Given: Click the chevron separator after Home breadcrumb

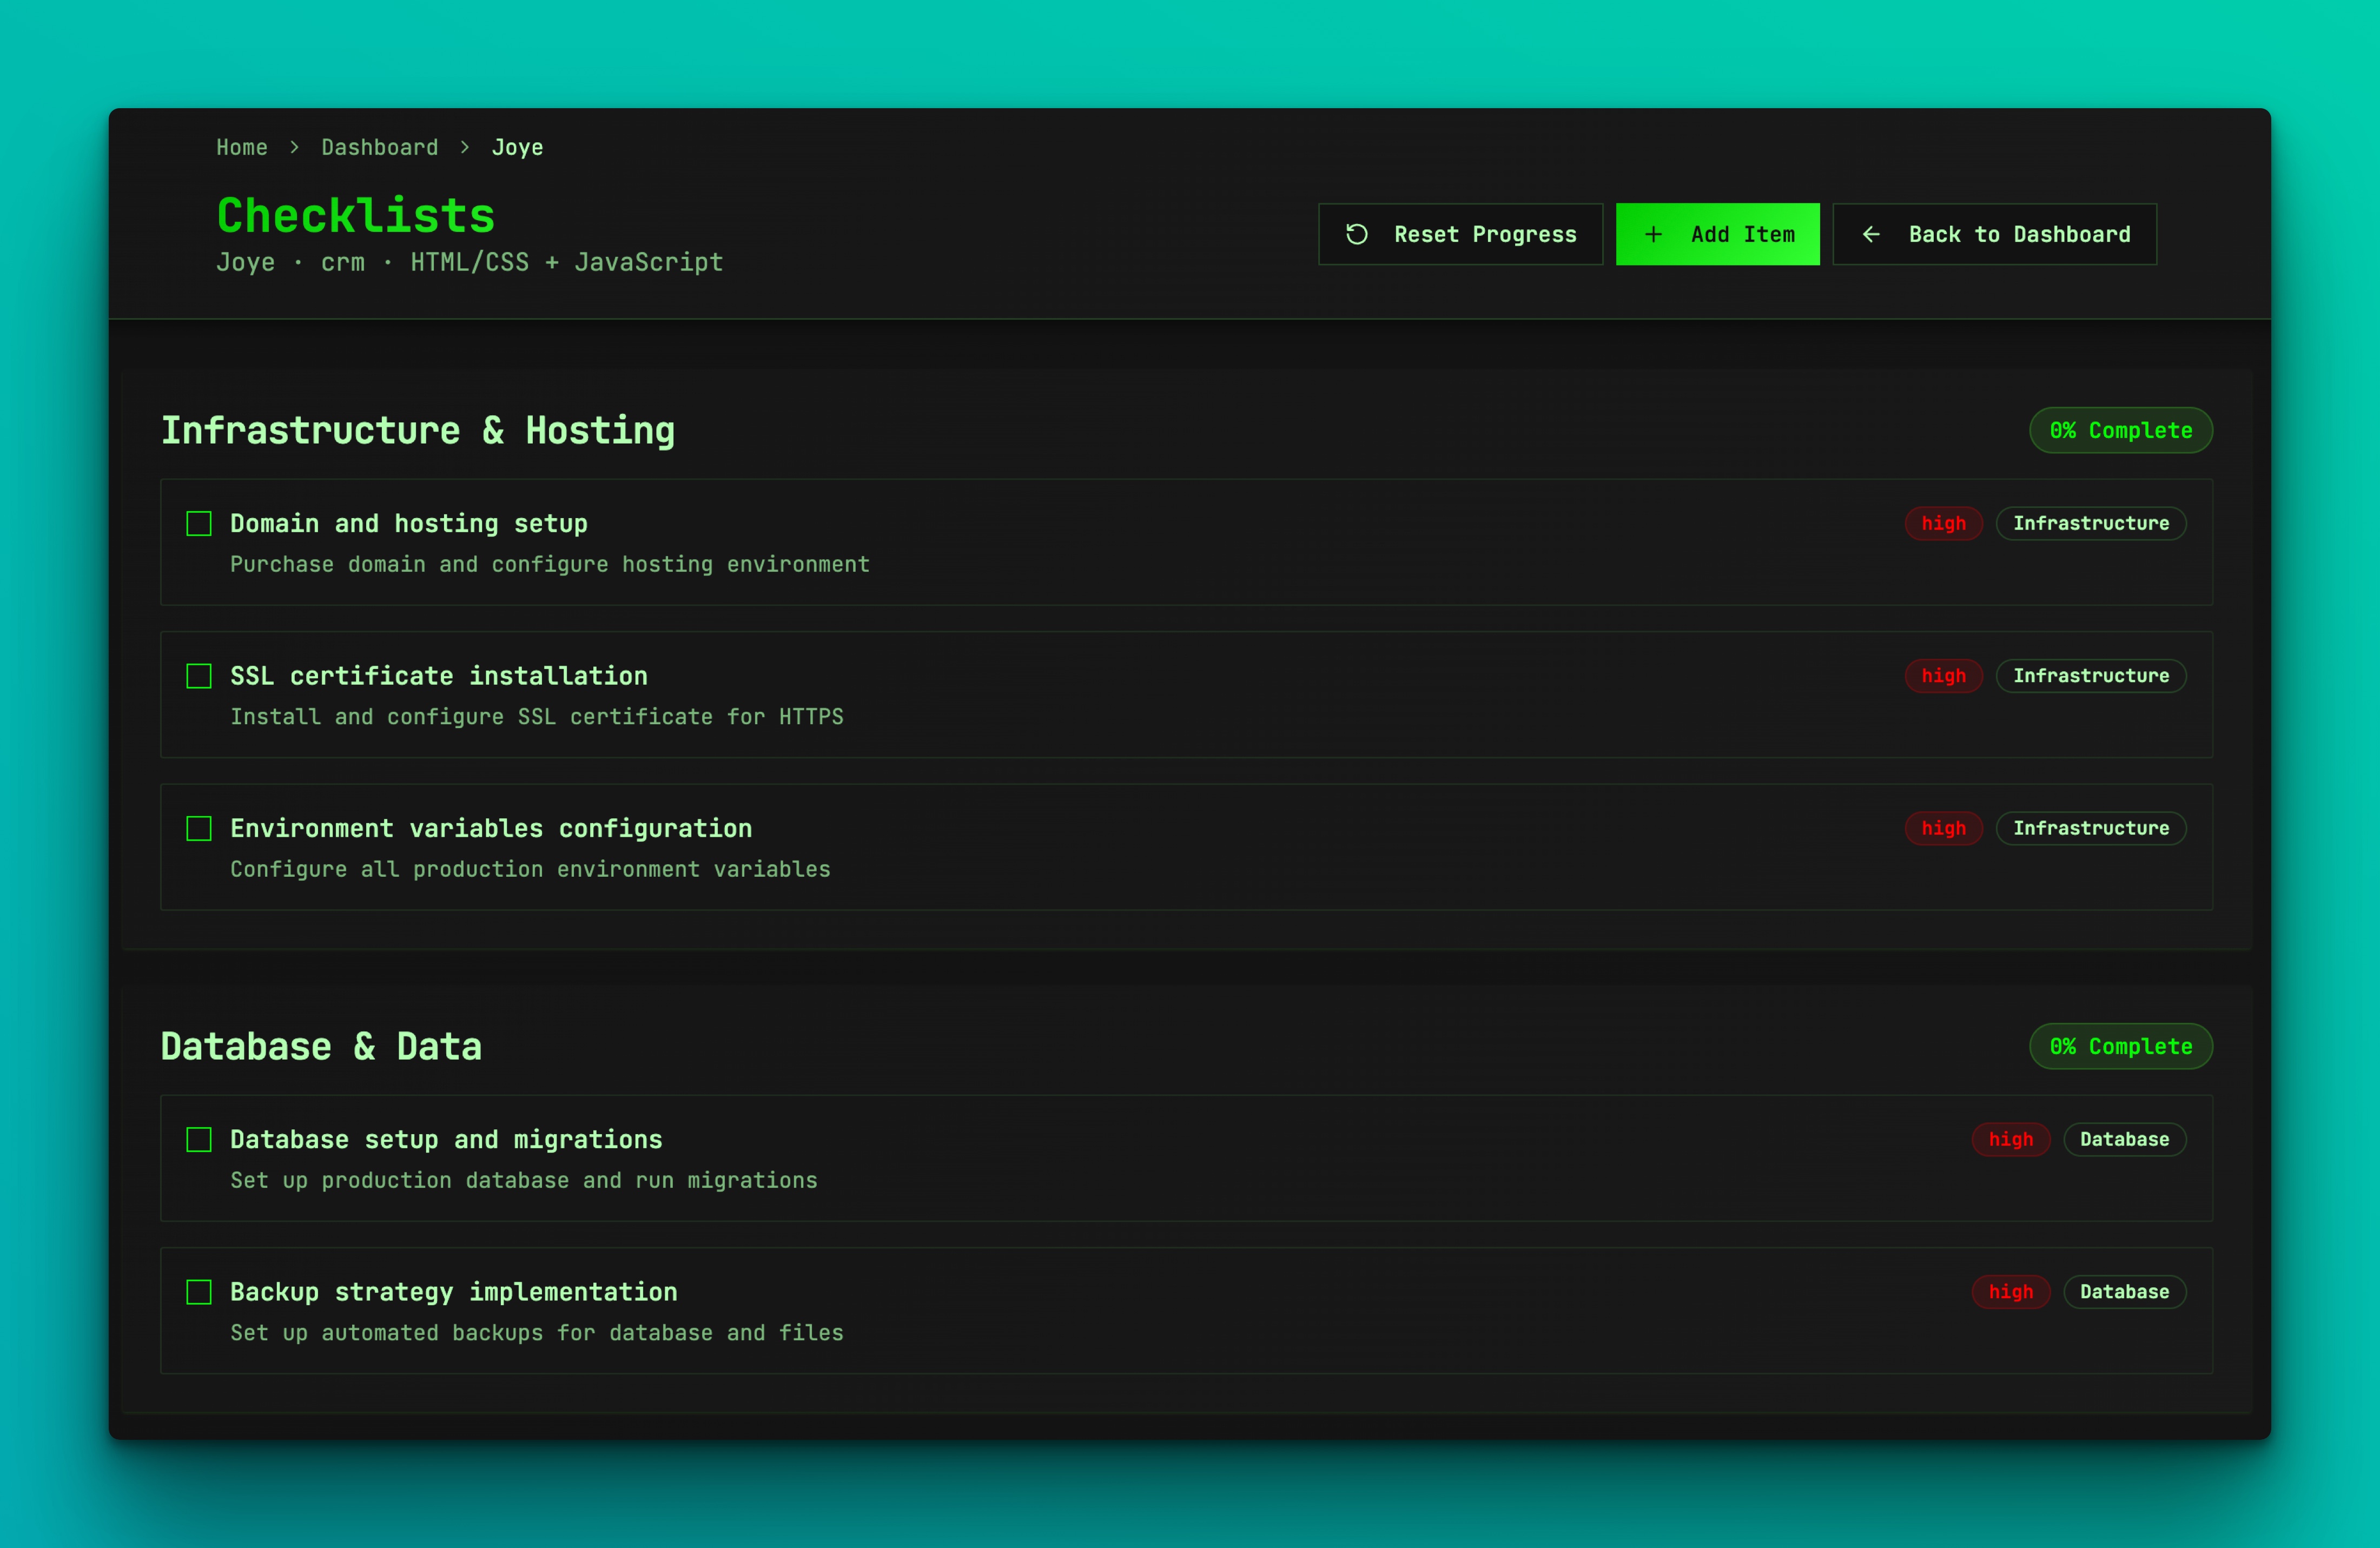Looking at the screenshot, I should [x=294, y=146].
